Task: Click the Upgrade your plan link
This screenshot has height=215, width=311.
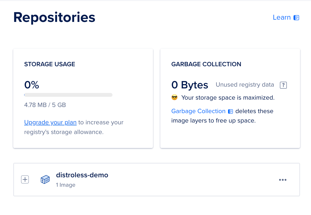Action: point(50,122)
